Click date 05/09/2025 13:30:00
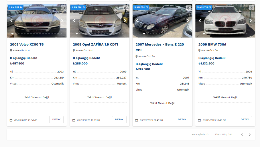This screenshot has height=147, width=260. coord(26,120)
